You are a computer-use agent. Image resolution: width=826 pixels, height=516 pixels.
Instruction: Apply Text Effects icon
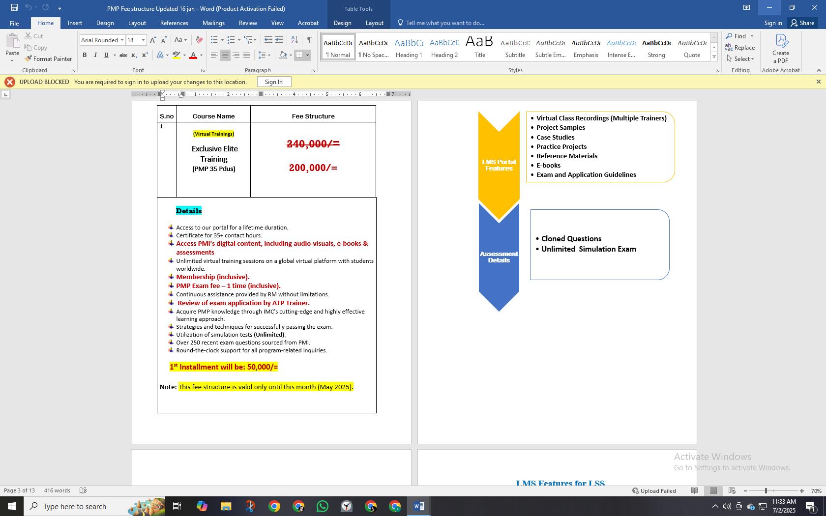(160, 55)
